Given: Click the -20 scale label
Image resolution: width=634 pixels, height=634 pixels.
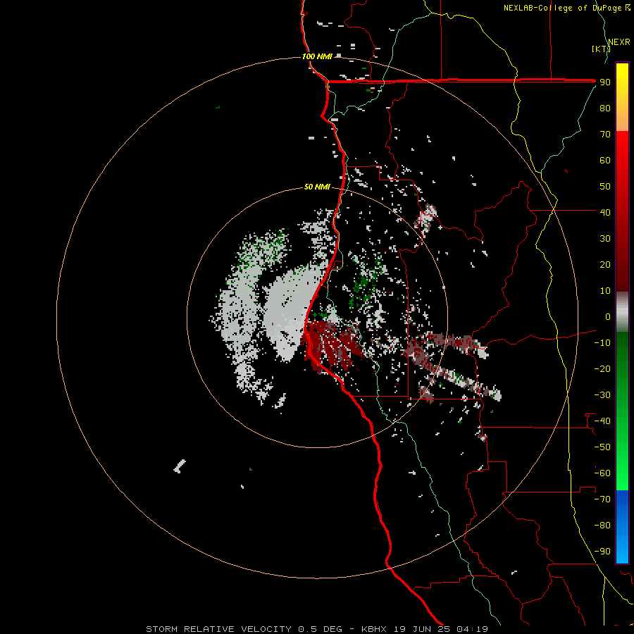Looking at the screenshot, I should [602, 368].
